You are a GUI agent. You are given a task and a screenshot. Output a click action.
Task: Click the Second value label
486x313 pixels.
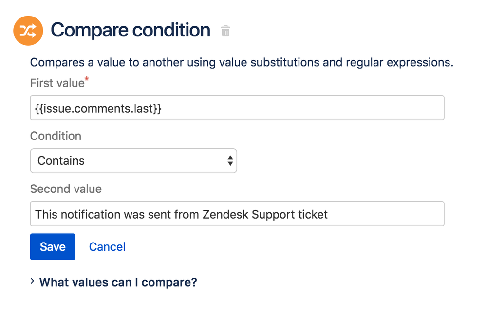click(66, 189)
